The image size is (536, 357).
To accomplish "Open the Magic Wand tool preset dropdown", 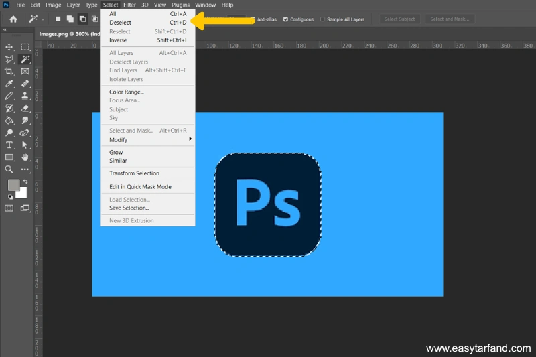I will point(42,19).
